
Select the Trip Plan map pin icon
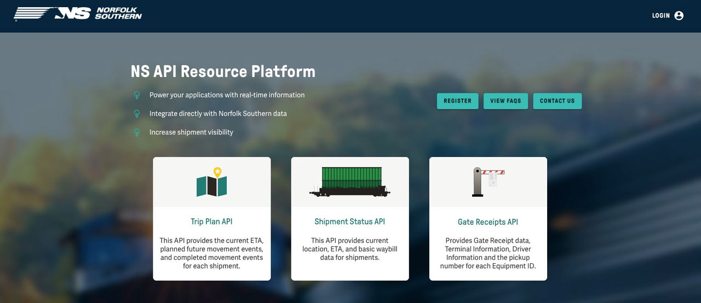pos(212,182)
